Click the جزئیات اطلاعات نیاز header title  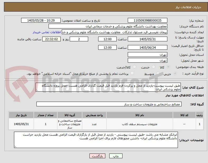(x=188, y=7)
